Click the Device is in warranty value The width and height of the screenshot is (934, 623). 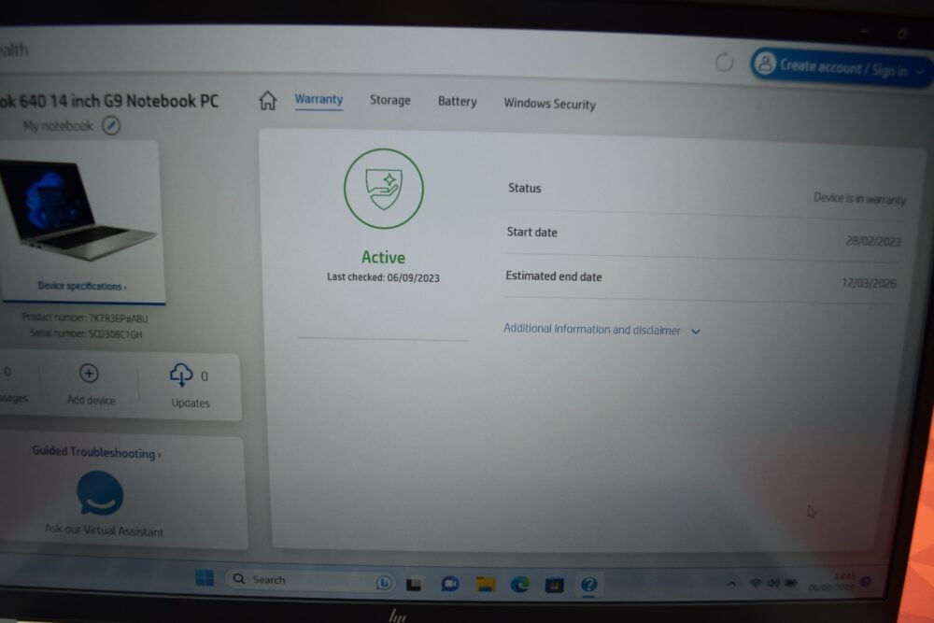pos(859,198)
